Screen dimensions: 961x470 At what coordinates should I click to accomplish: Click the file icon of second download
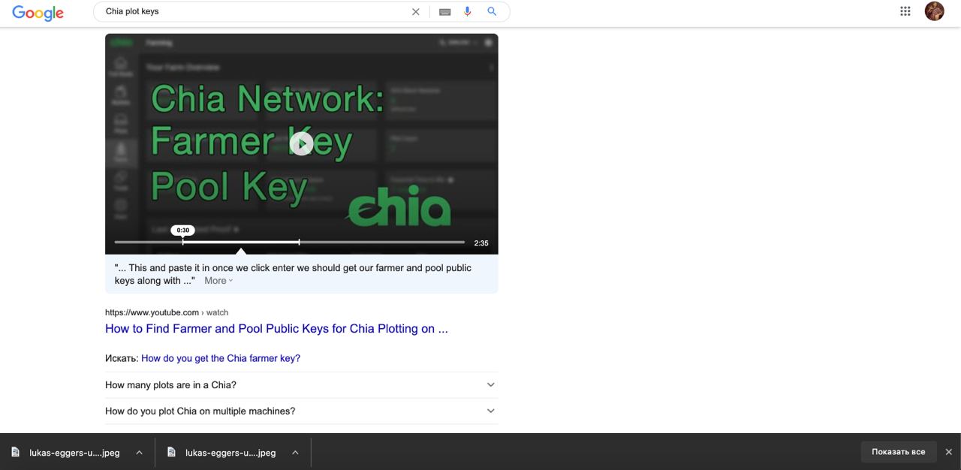[171, 452]
